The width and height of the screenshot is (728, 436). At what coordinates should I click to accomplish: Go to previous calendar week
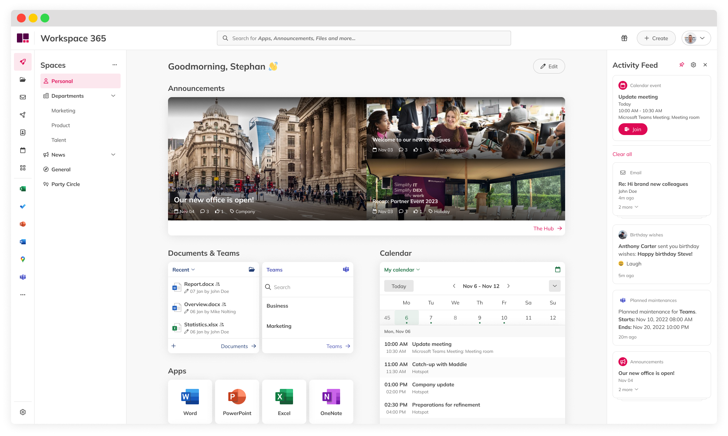coord(454,286)
